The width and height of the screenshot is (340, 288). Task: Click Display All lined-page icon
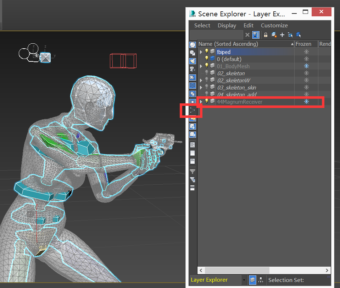point(192,145)
